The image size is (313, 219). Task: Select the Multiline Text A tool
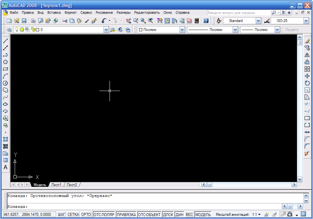pos(5,167)
